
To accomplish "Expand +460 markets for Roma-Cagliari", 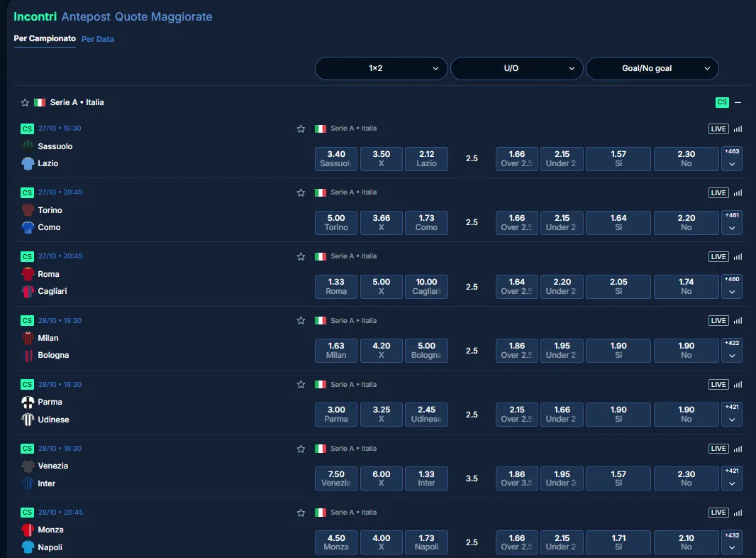I will (x=732, y=287).
